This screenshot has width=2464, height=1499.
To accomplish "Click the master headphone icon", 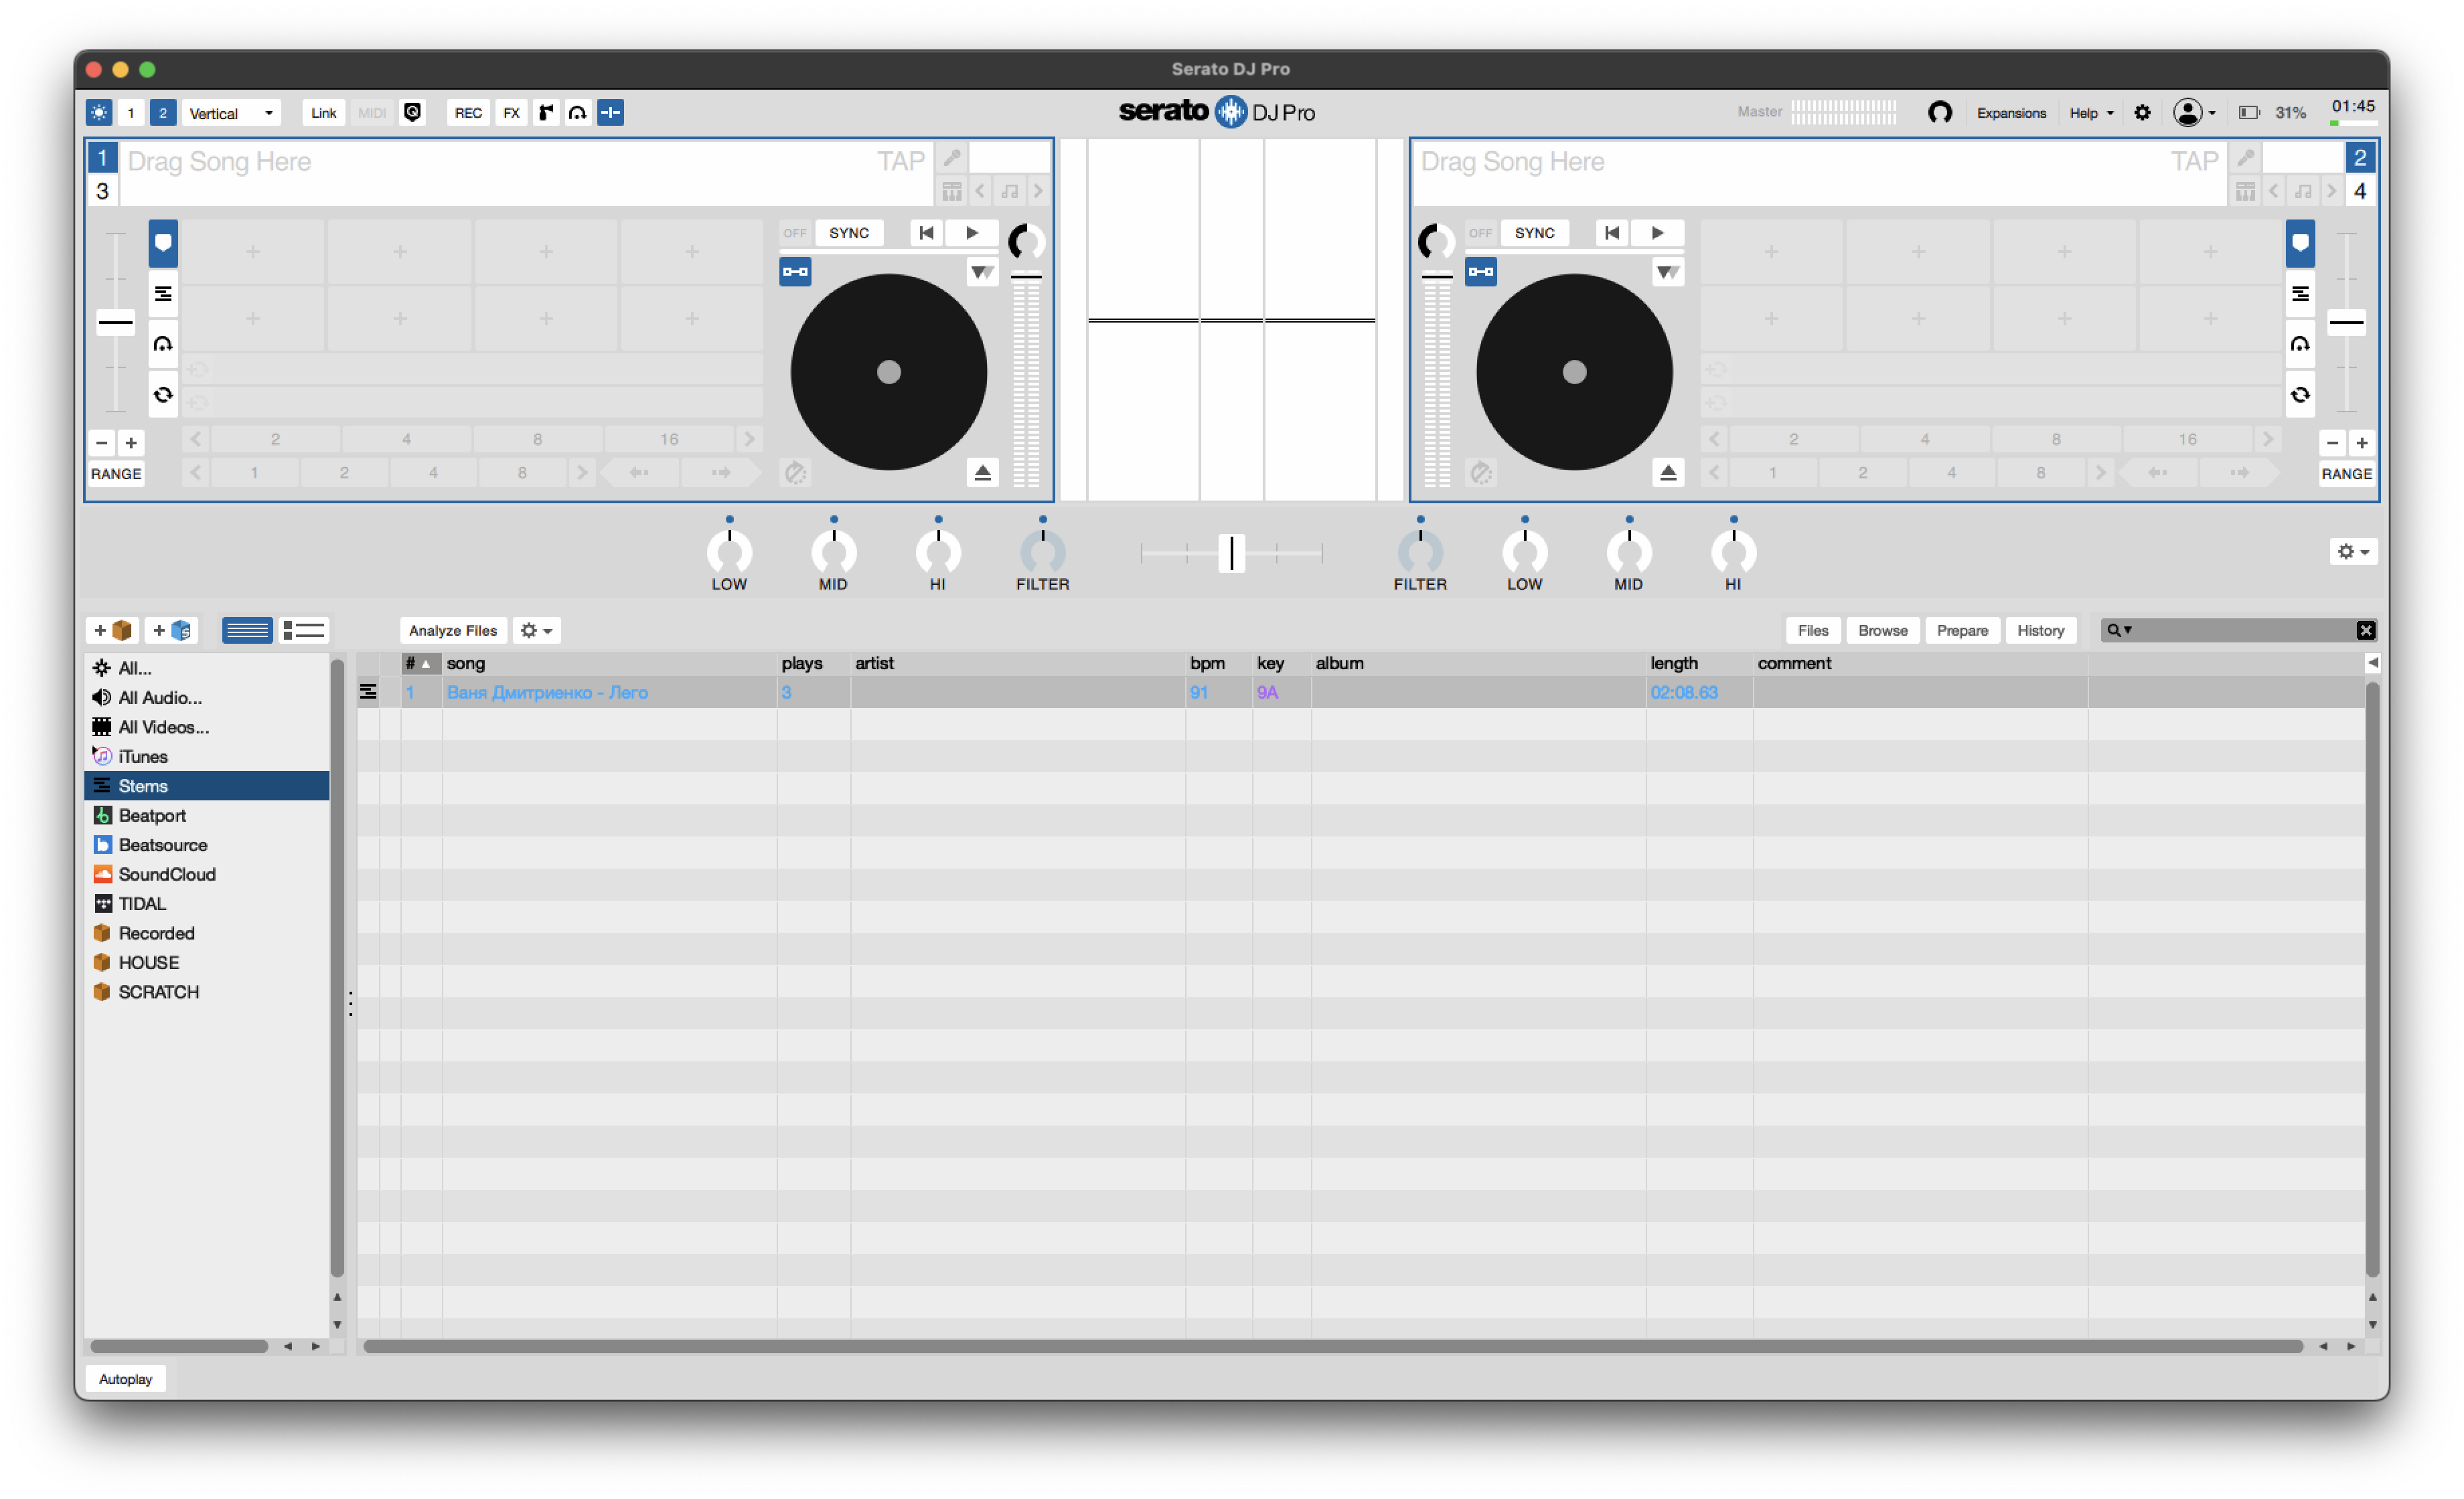I will click(x=1939, y=113).
